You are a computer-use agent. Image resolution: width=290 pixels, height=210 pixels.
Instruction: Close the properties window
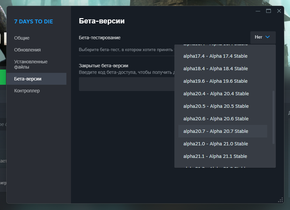(x=279, y=11)
